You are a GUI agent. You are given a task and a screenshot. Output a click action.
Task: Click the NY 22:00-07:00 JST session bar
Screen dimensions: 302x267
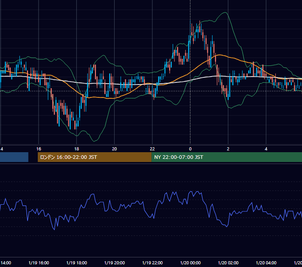[226, 157]
